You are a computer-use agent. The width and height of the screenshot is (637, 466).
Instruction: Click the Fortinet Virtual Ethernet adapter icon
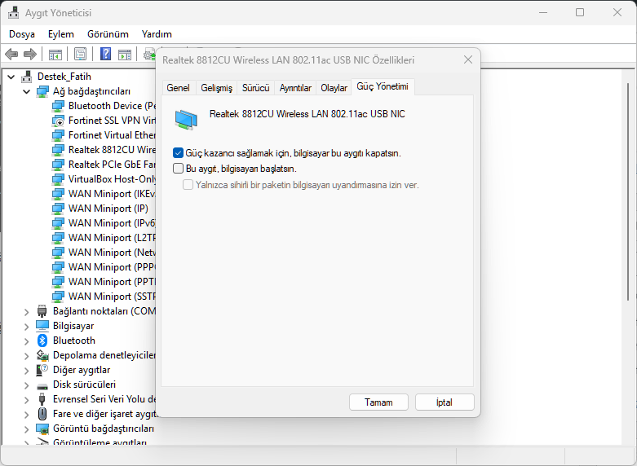pyautogui.click(x=58, y=135)
